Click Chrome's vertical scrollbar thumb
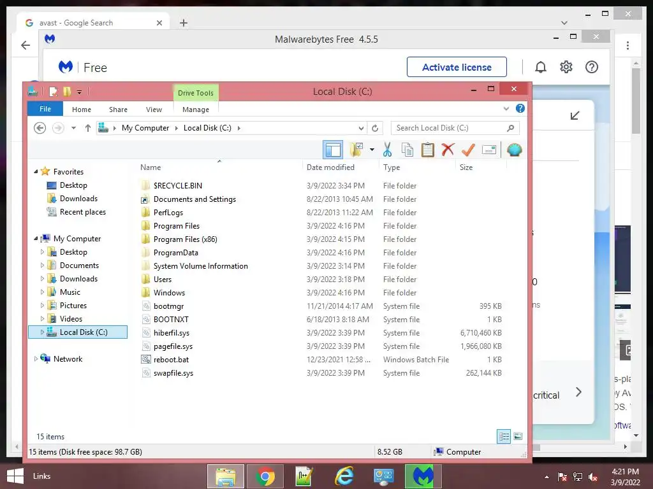Image resolution: width=653 pixels, height=489 pixels. [x=636, y=101]
